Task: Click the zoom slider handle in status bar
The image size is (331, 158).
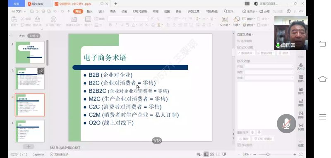Action: point(268,154)
